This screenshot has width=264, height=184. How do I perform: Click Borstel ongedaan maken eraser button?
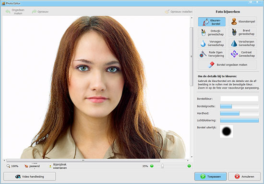tap(228, 65)
